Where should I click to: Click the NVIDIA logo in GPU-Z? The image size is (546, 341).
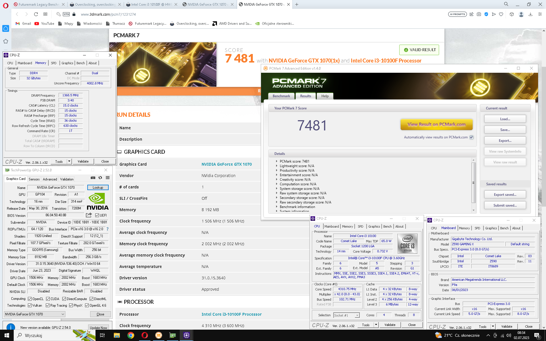click(98, 201)
